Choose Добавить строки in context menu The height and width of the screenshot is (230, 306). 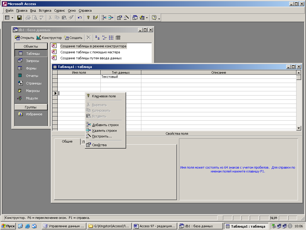105,125
